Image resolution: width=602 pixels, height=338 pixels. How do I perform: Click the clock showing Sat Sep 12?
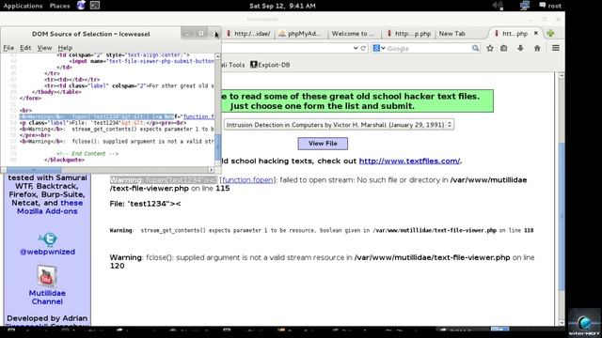point(282,6)
